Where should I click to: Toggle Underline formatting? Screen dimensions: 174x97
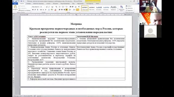click(38, 10)
